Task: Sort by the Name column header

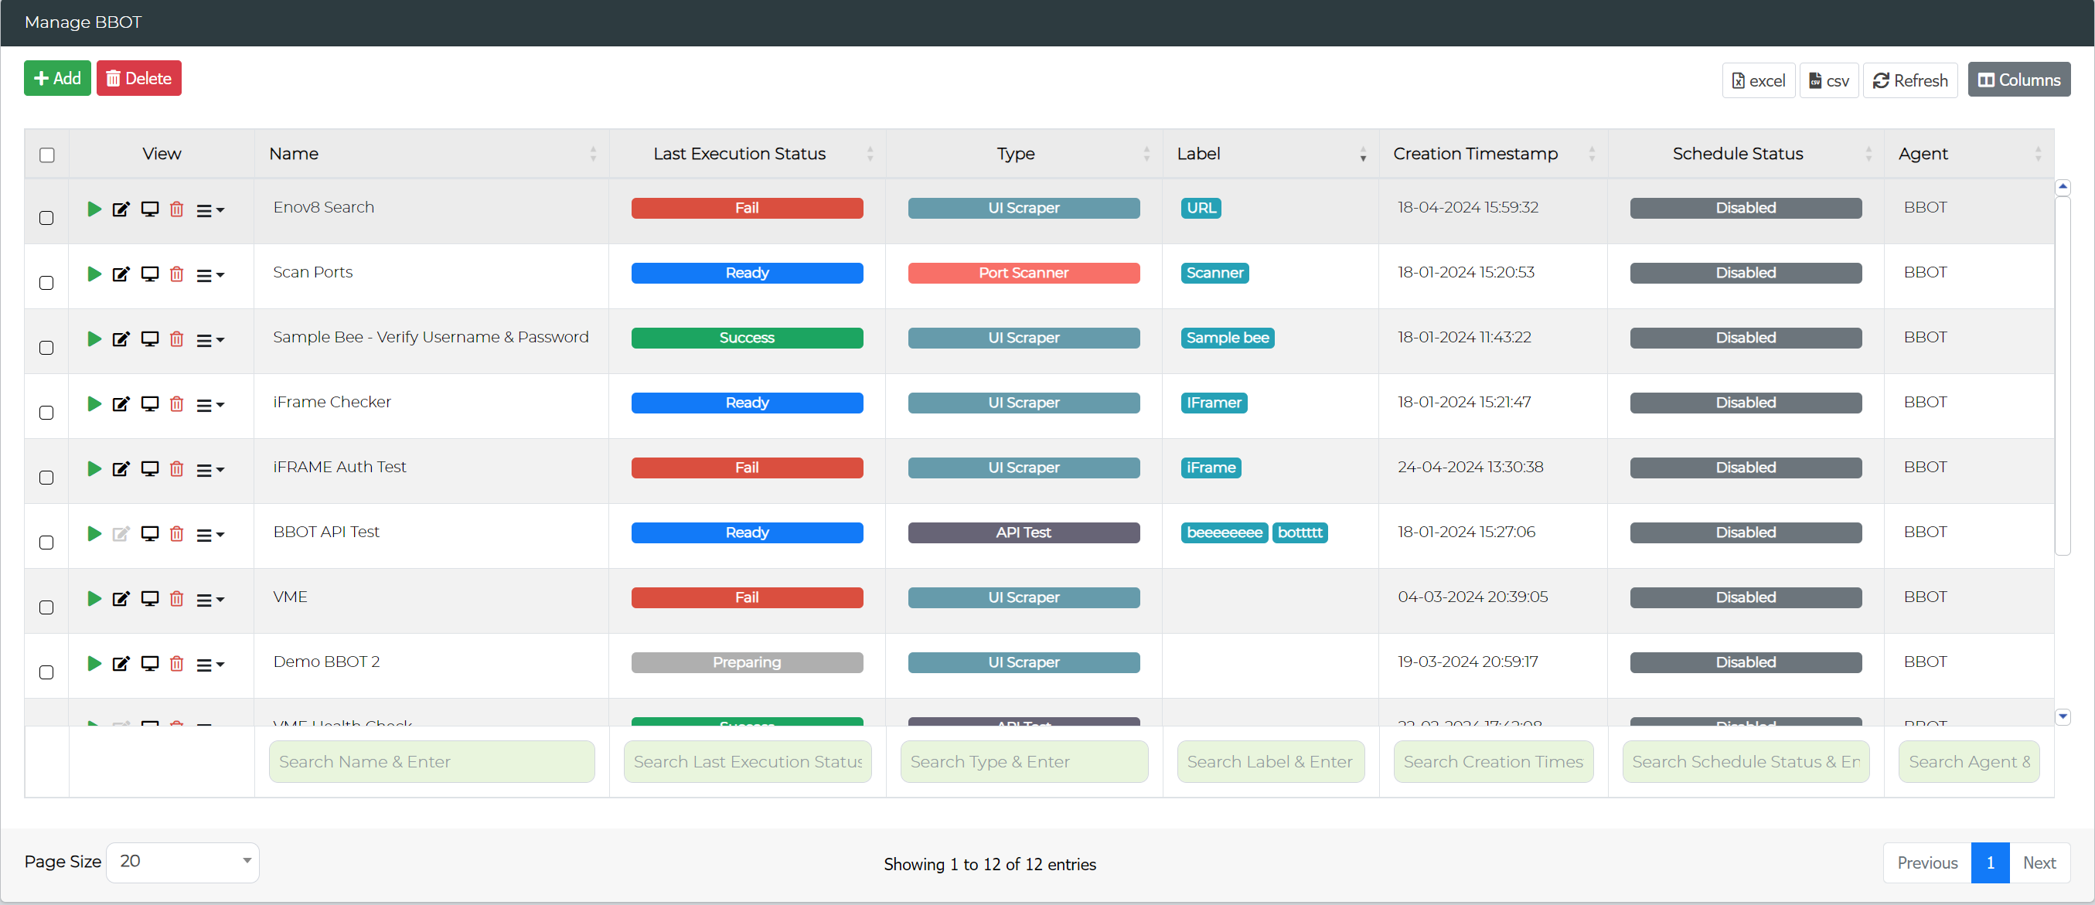Action: (432, 154)
